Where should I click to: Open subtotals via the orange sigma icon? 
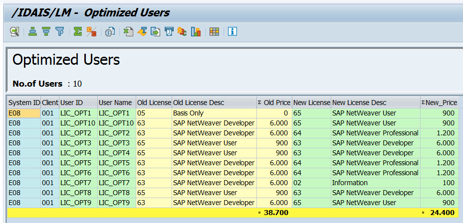coord(91,31)
